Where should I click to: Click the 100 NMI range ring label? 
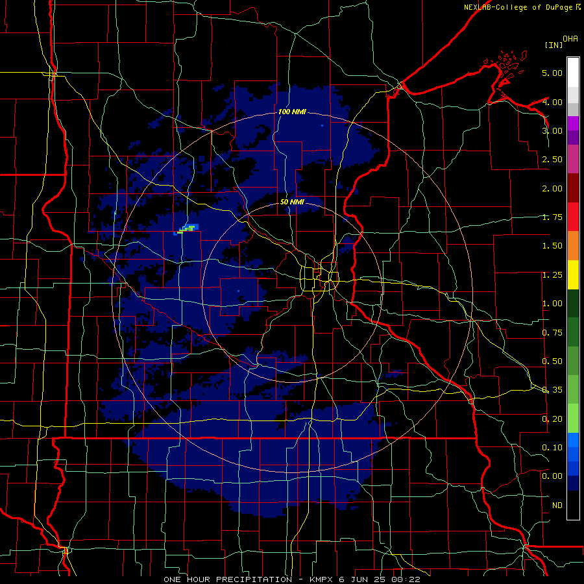(292, 112)
